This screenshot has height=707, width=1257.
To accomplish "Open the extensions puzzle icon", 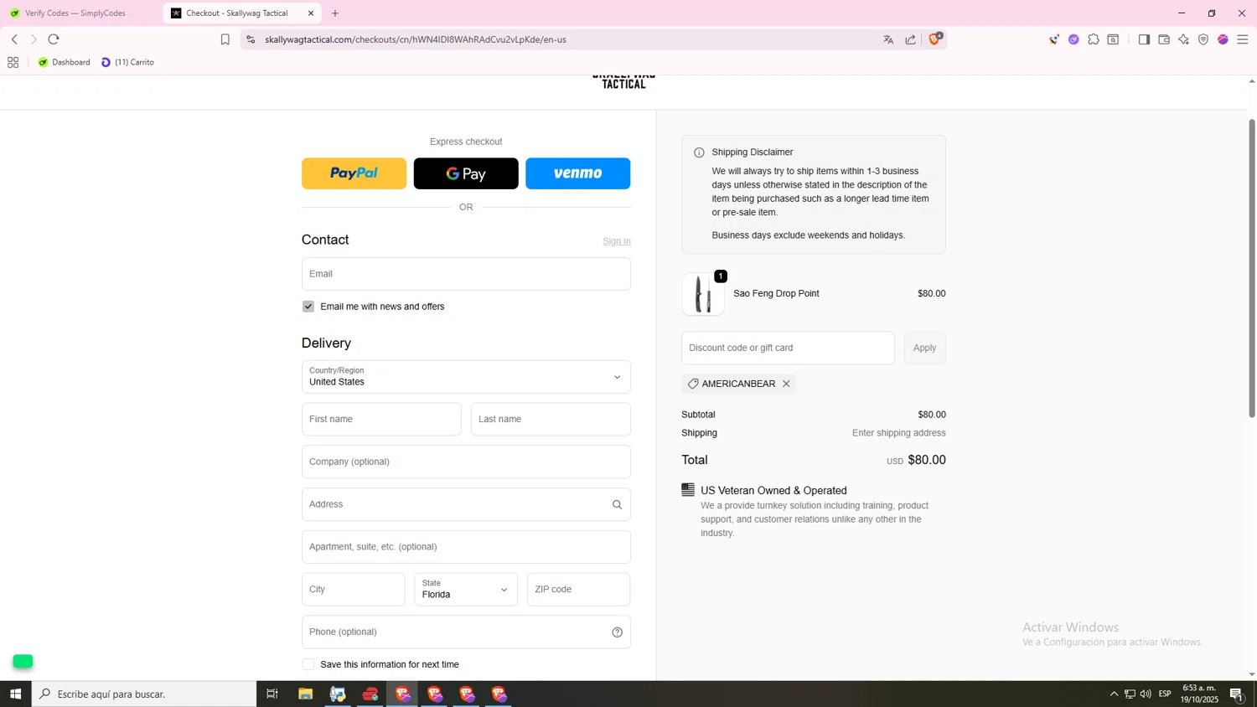I will pos(1094,39).
